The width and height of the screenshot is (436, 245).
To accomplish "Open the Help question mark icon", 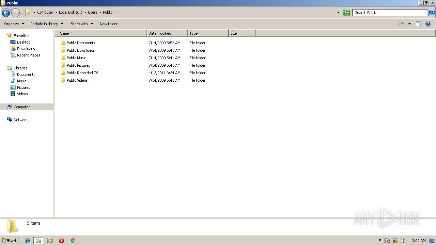I will coord(428,24).
